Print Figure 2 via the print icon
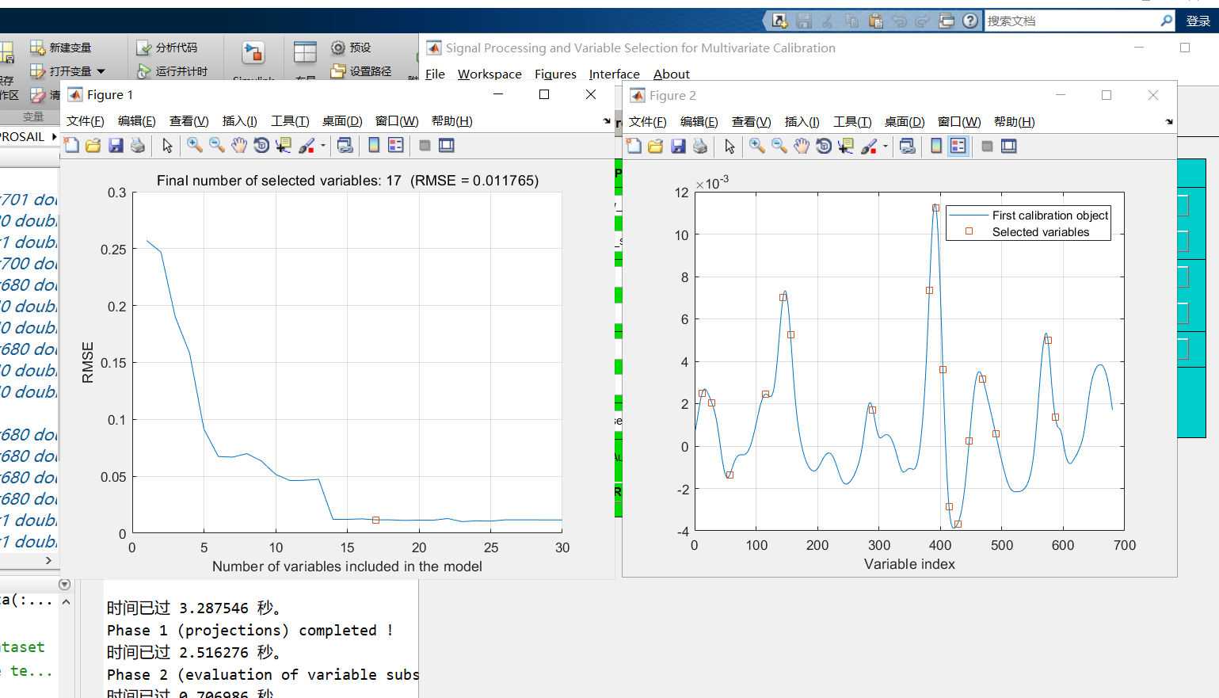This screenshot has width=1219, height=698. point(701,146)
